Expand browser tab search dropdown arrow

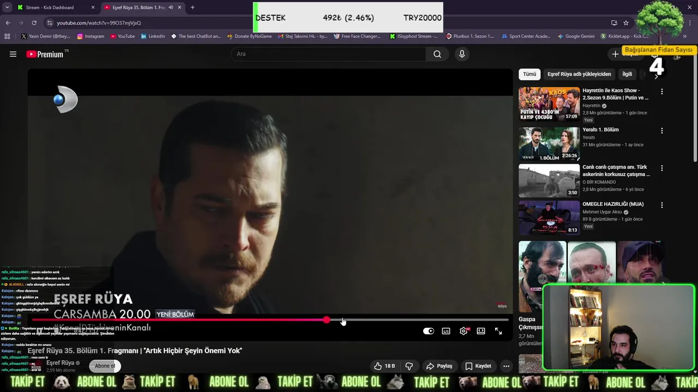click(7, 8)
